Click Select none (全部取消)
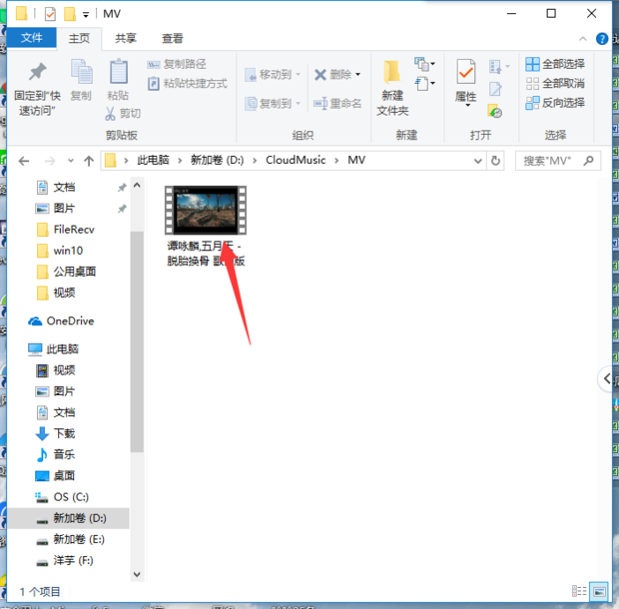 tap(555, 84)
